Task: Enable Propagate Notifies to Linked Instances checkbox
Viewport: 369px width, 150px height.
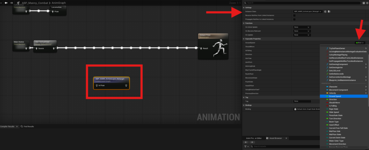Action: point(294,19)
